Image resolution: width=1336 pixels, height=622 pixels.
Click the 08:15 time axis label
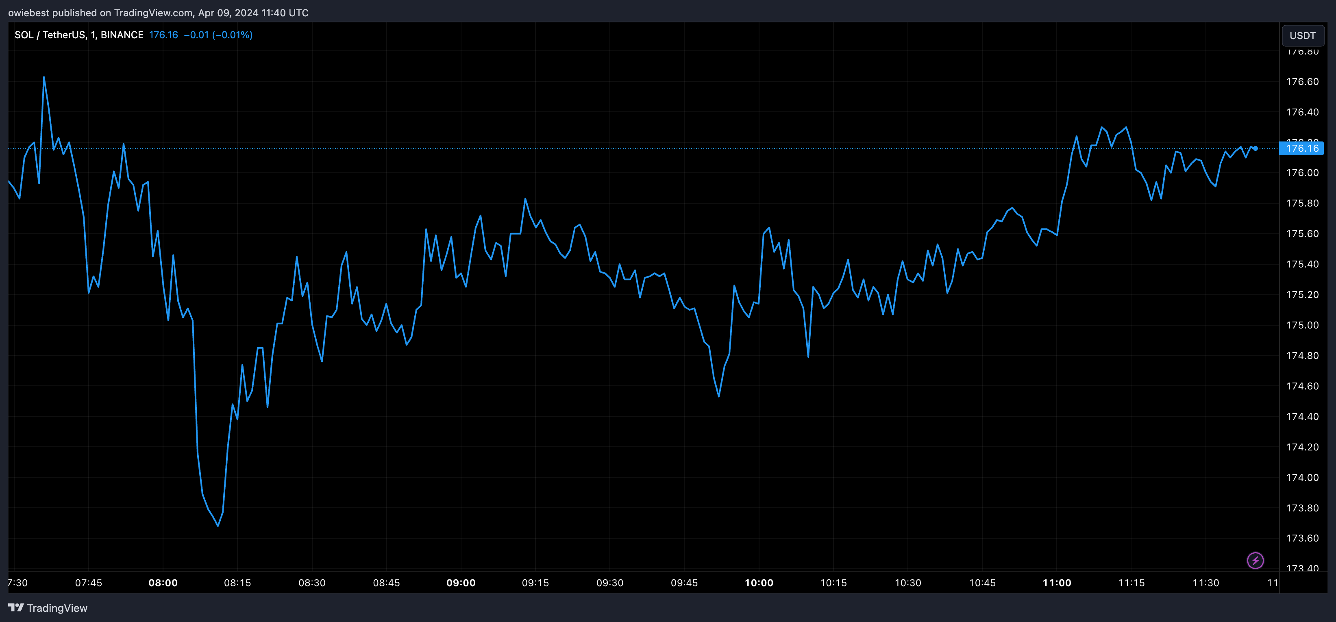237,583
